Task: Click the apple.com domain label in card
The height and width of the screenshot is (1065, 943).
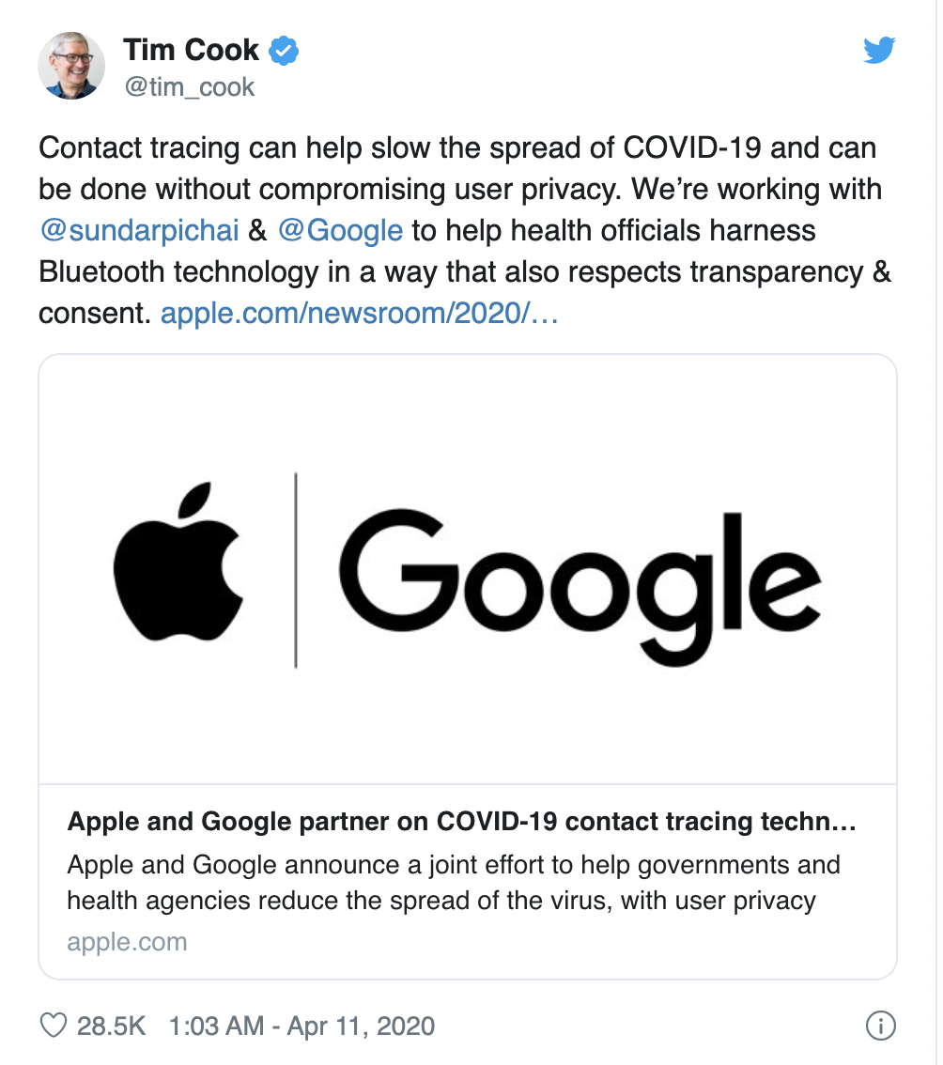Action: (127, 942)
